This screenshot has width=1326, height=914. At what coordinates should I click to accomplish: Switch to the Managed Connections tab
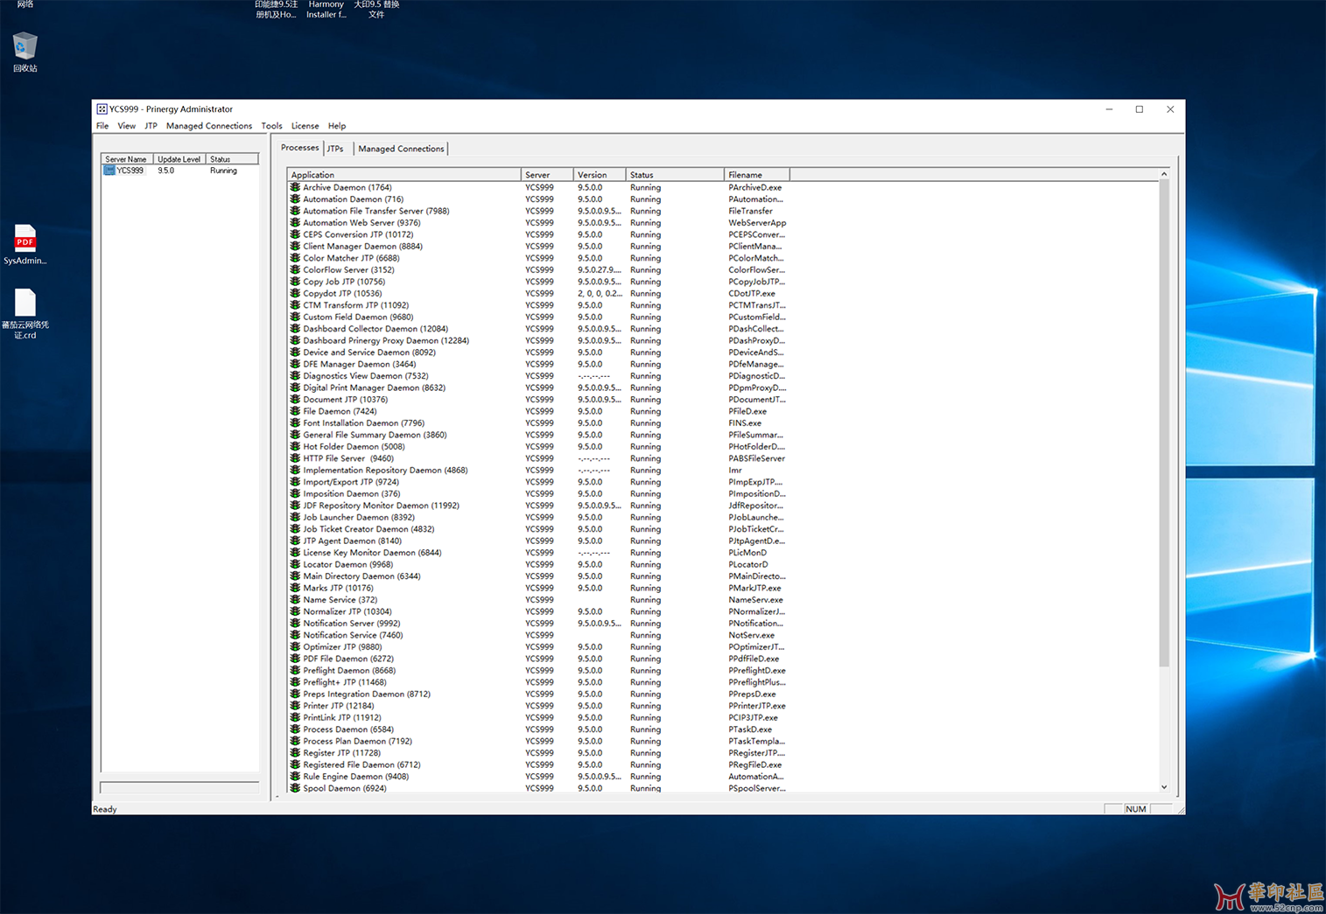401,149
